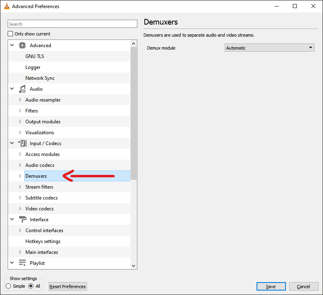This screenshot has width=323, height=295.
Task: Collapse the Audio category
Action: click(12, 89)
